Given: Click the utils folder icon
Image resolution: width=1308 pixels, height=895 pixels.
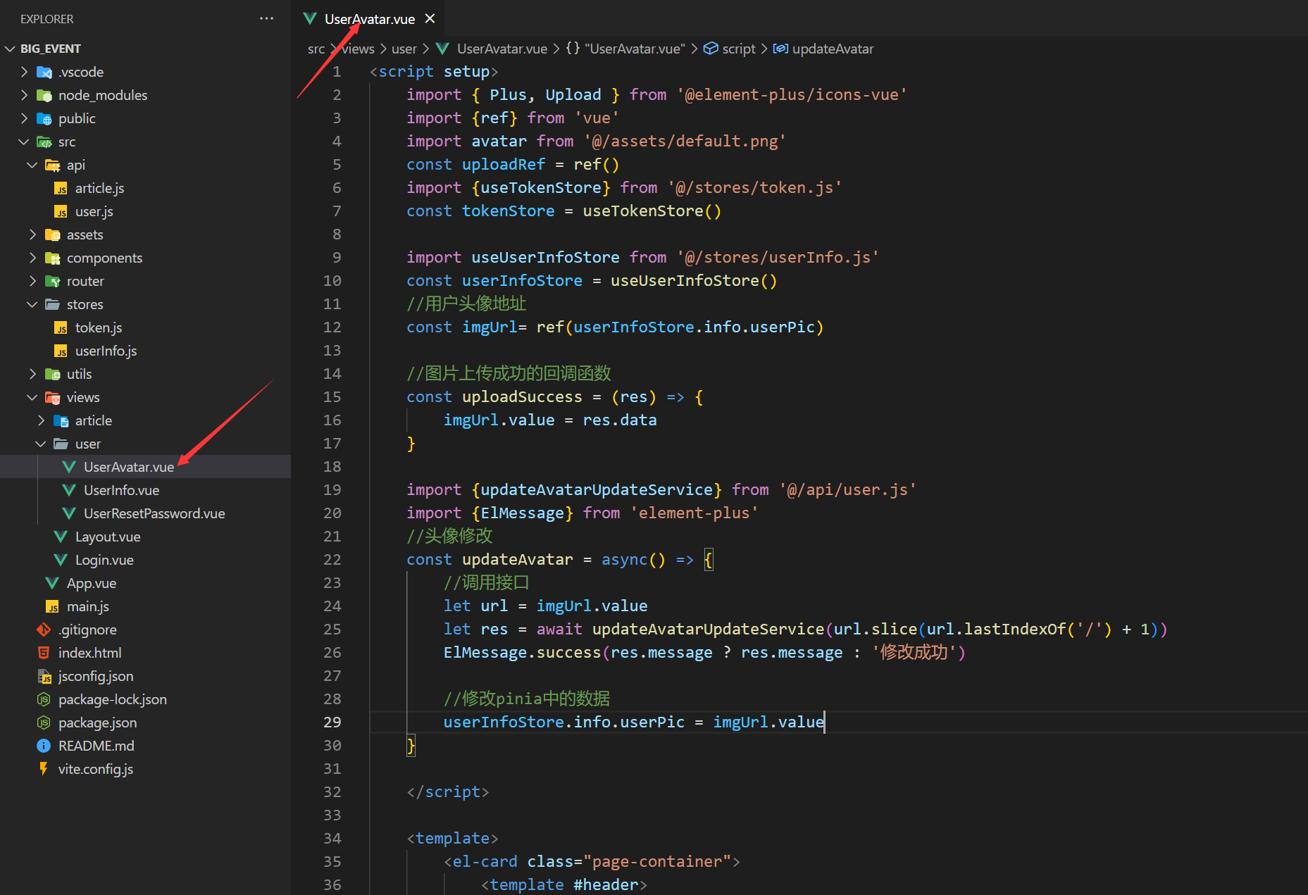Looking at the screenshot, I should pyautogui.click(x=53, y=374).
